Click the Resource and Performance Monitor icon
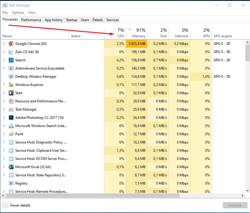This screenshot has width=250, height=213. pyautogui.click(x=11, y=101)
